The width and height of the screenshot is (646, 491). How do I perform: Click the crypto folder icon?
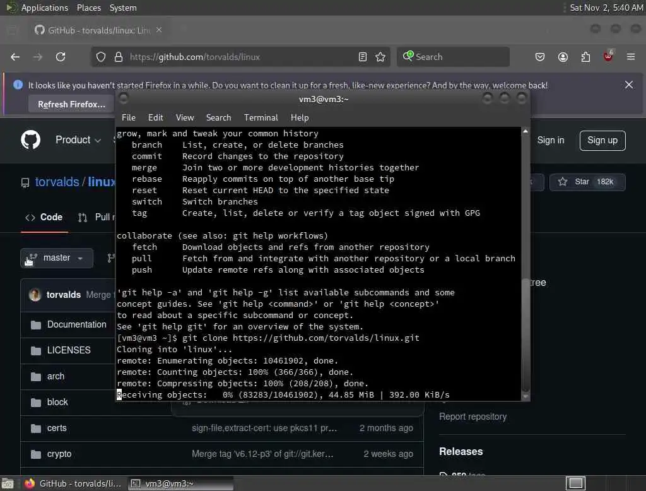click(36, 454)
